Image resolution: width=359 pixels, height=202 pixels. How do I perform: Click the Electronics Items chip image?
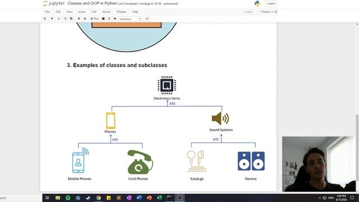[x=167, y=85]
